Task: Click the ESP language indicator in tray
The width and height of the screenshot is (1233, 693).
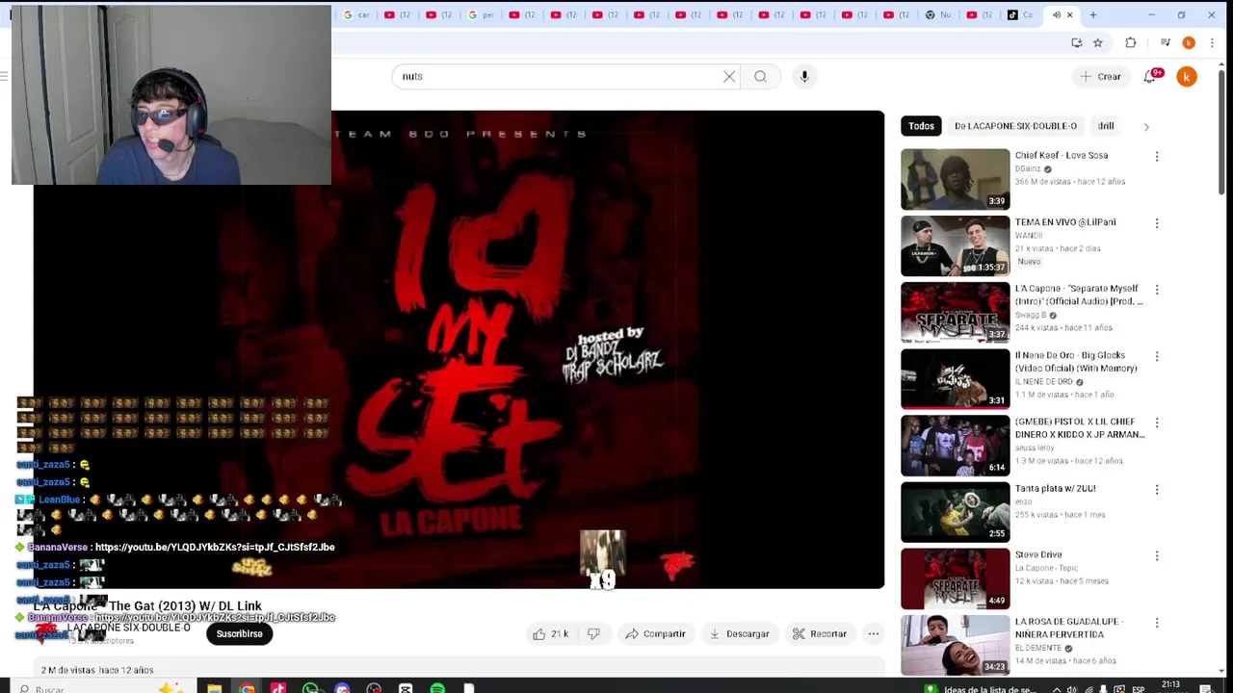Action: click(x=1138, y=689)
